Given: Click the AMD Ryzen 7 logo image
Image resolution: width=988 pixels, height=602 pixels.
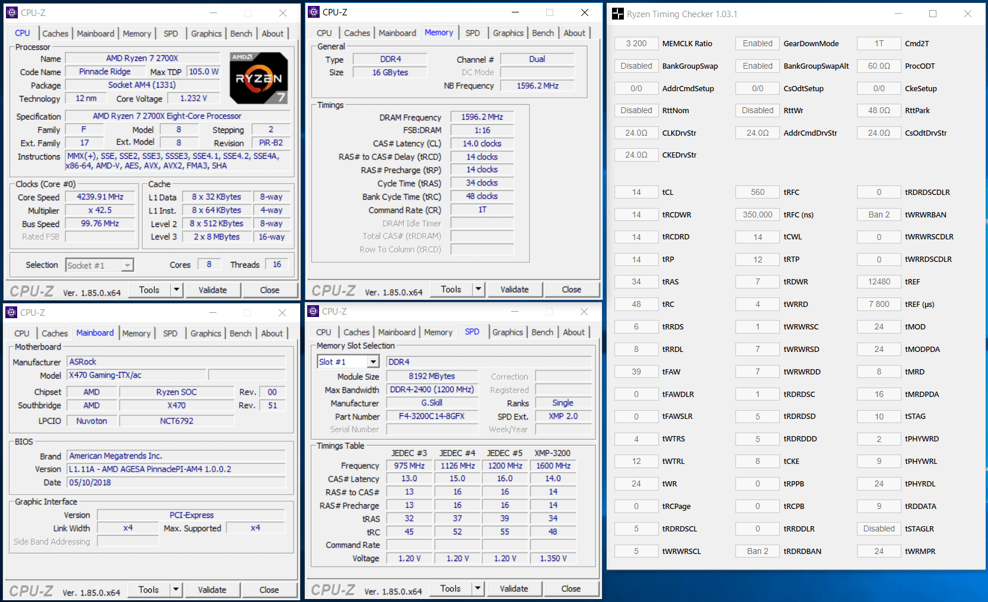Looking at the screenshot, I should point(259,78).
